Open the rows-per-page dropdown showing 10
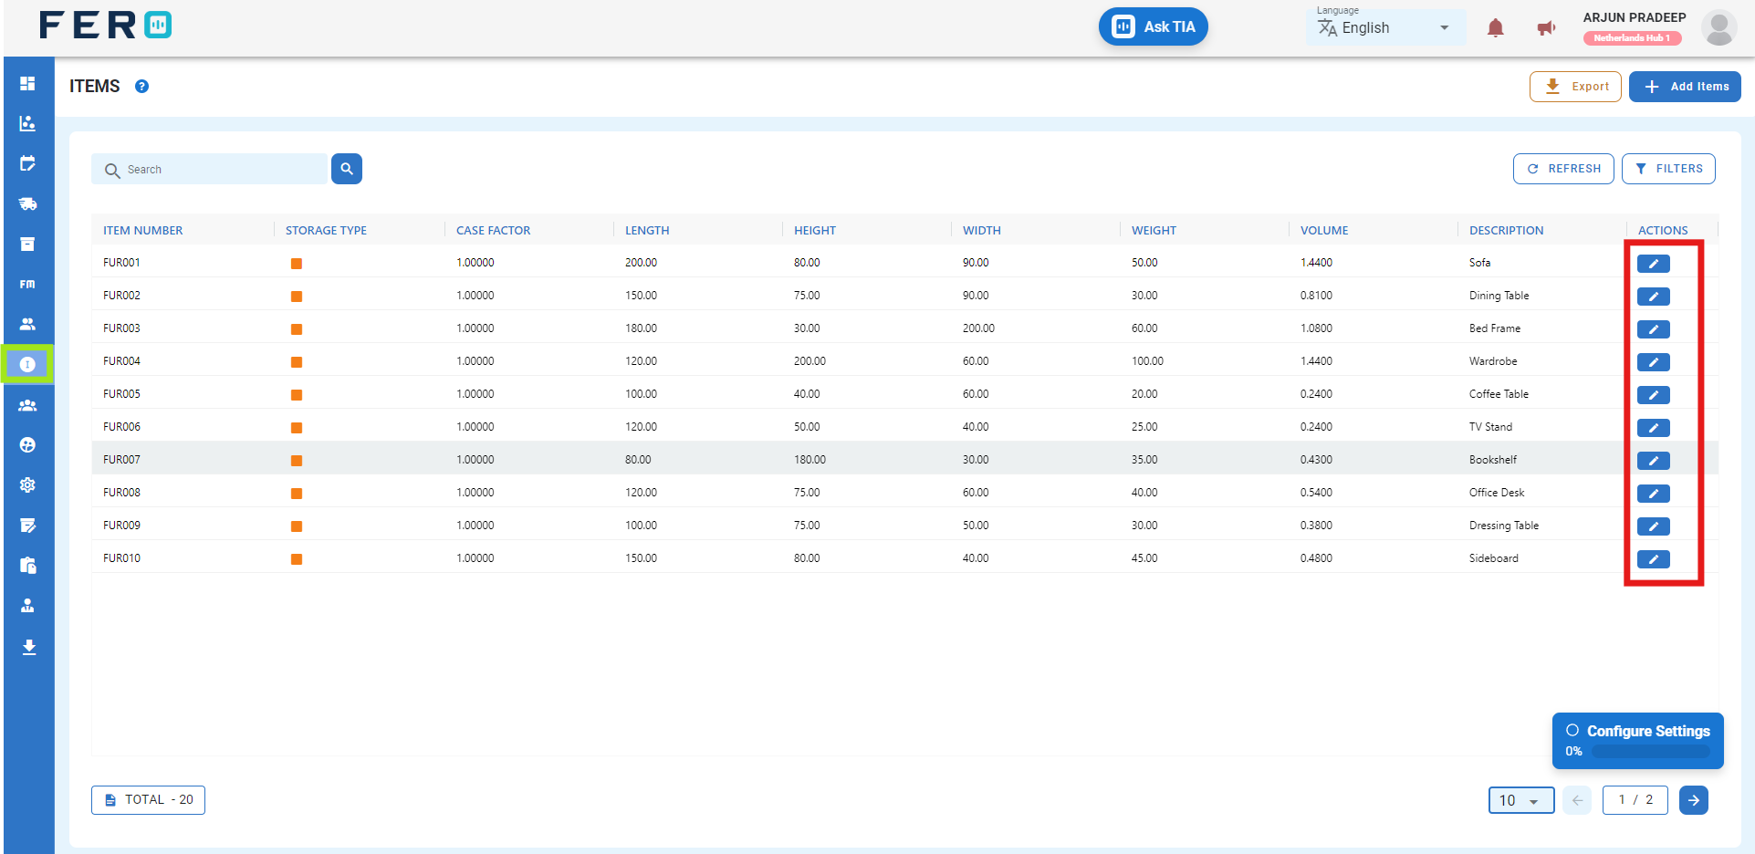Viewport: 1755px width, 854px height. [1520, 800]
